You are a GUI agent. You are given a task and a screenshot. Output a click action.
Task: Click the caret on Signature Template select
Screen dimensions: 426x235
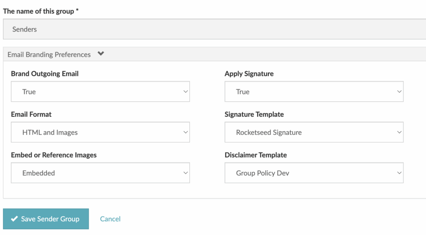click(399, 132)
